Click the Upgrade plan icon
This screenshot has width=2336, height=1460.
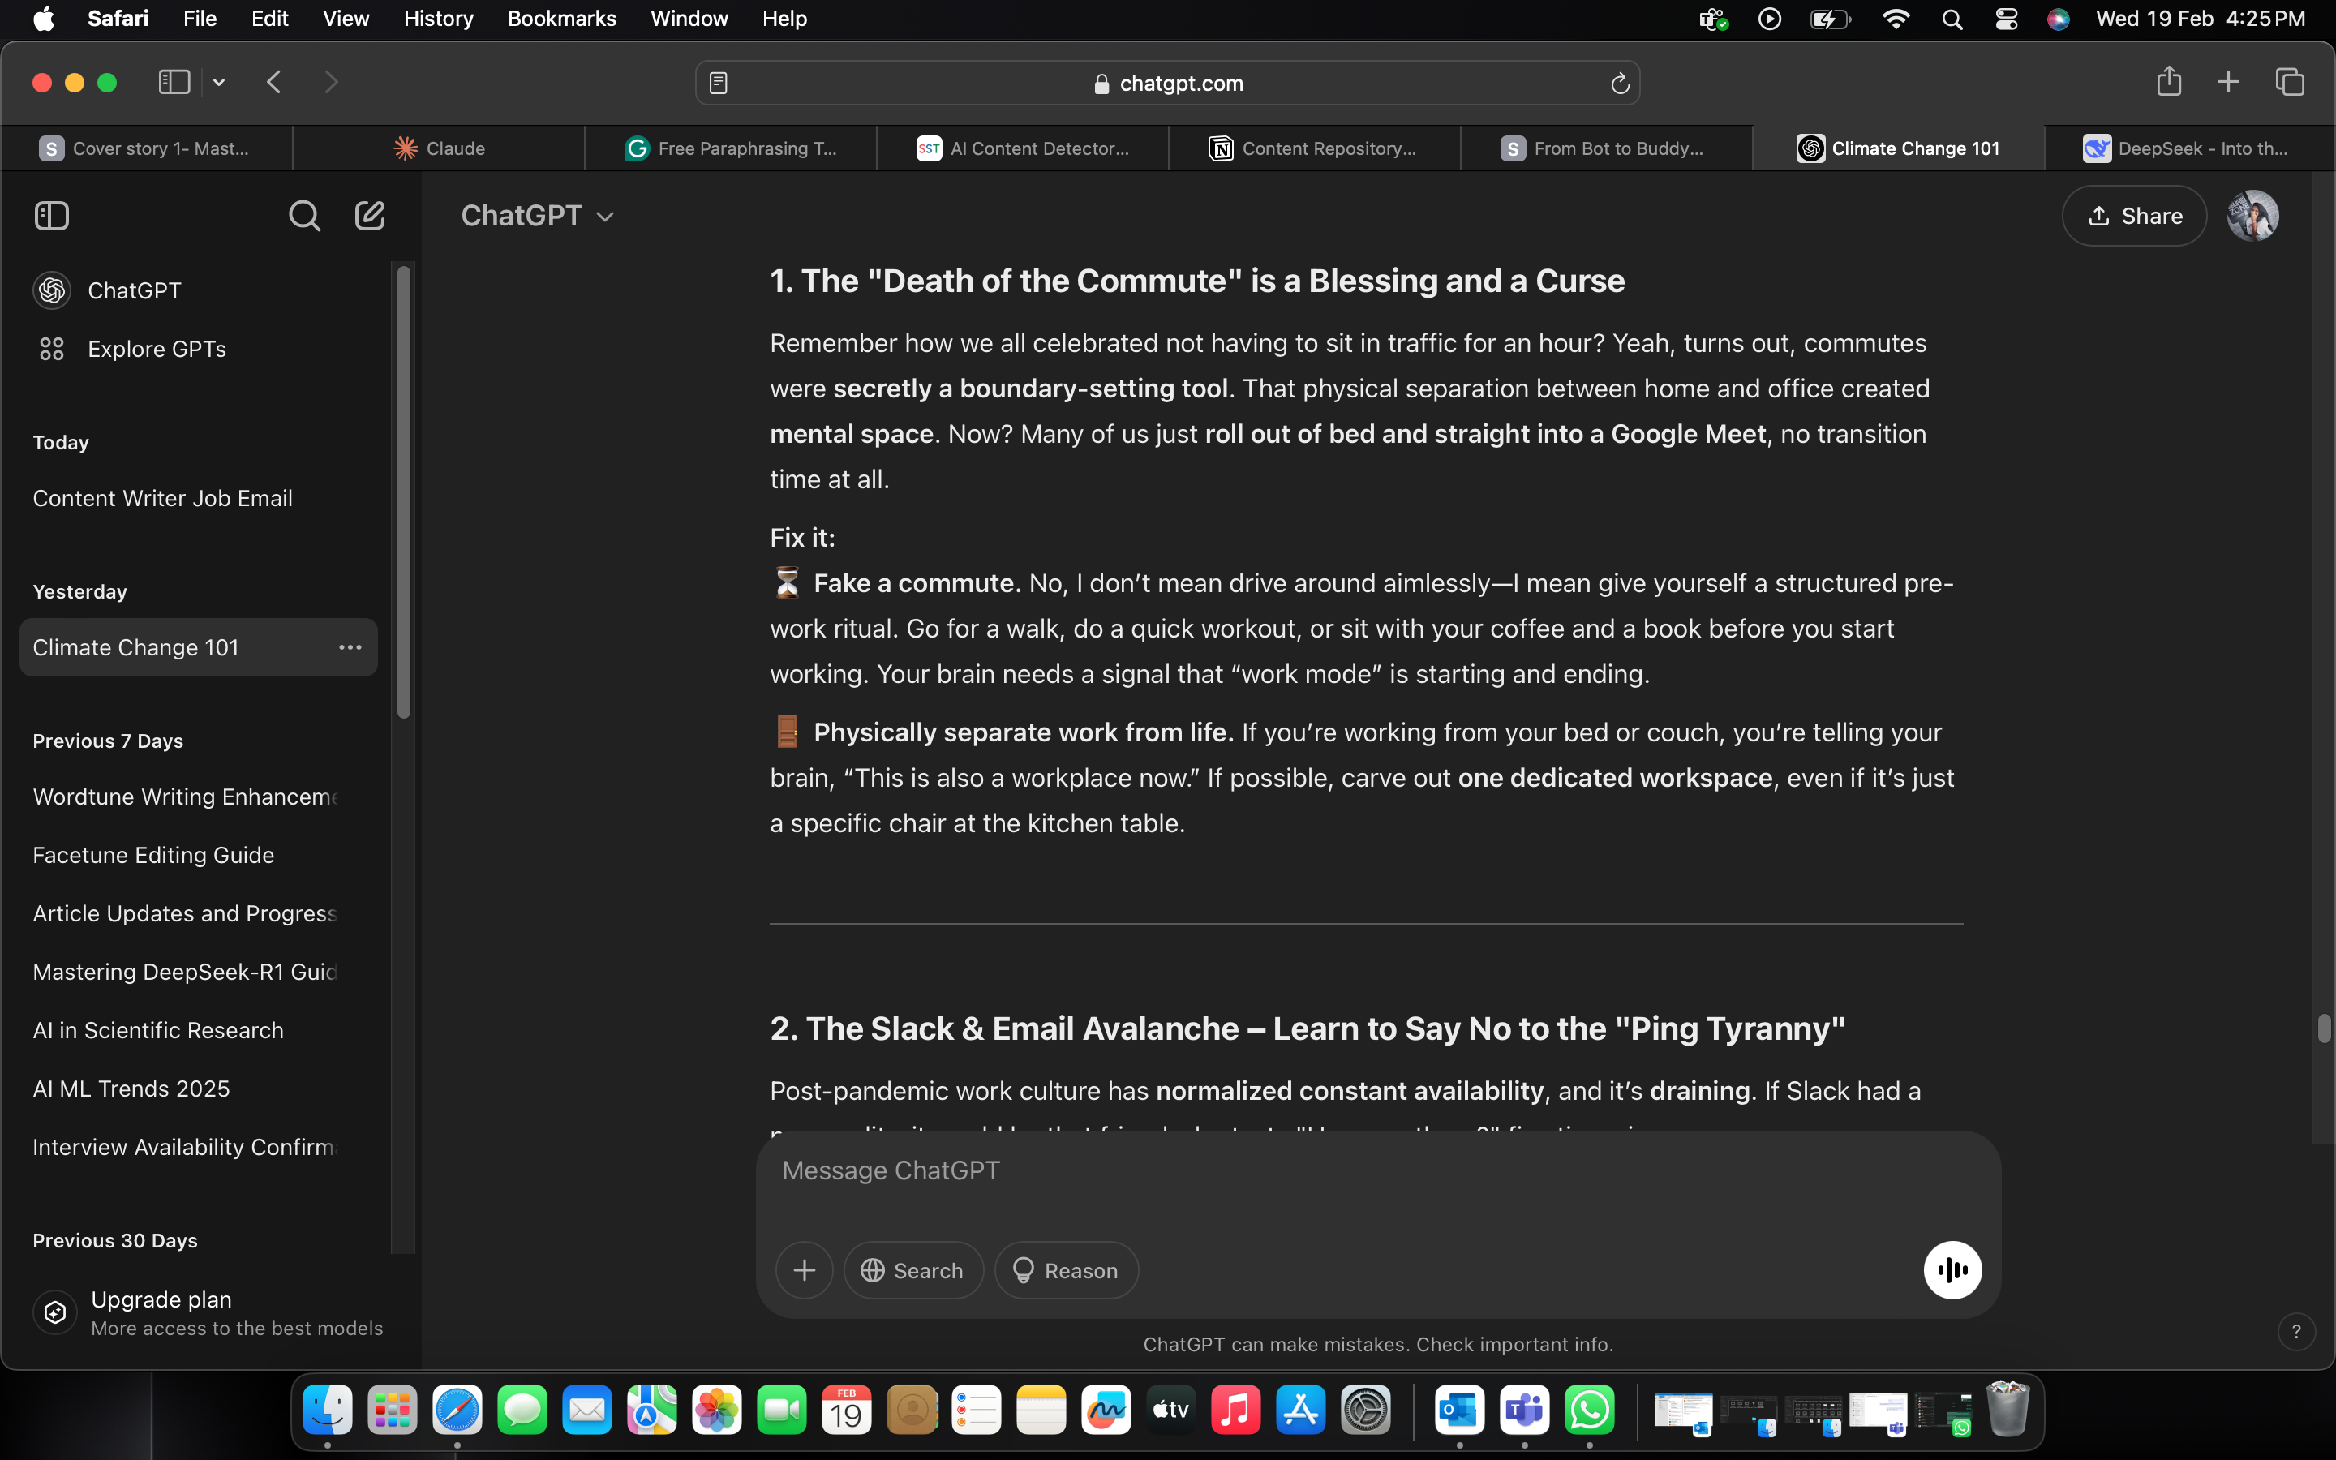tap(55, 1312)
